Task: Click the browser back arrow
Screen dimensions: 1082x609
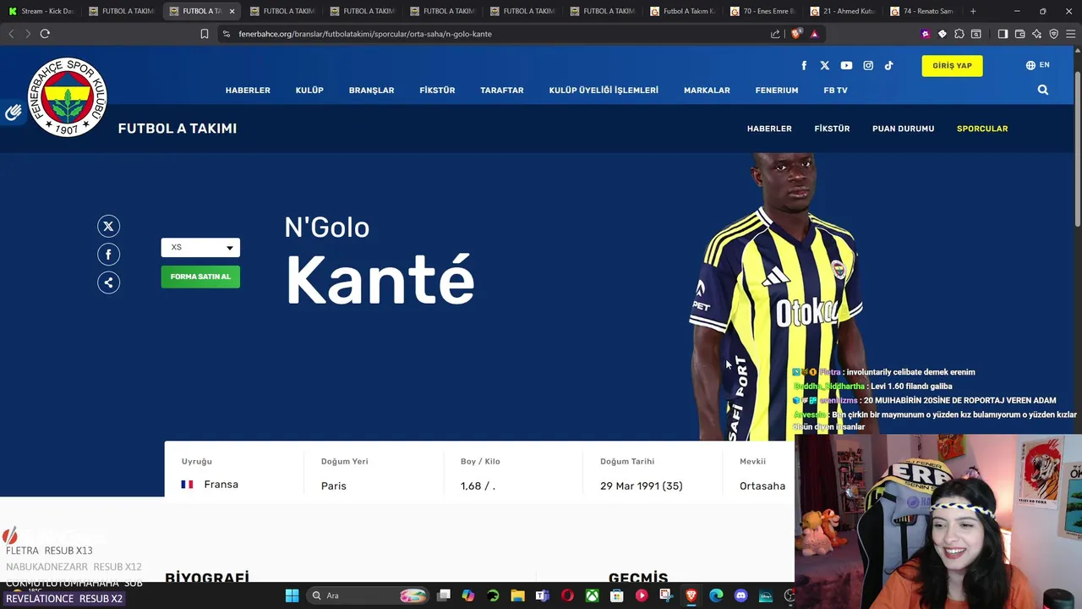Action: pos(11,34)
